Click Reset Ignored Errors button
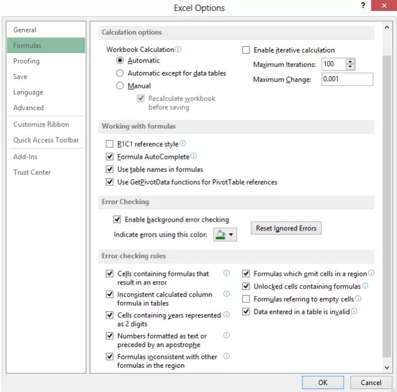 coord(286,228)
